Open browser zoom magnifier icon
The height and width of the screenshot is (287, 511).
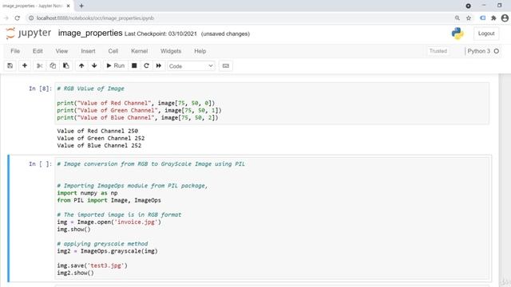click(458, 18)
